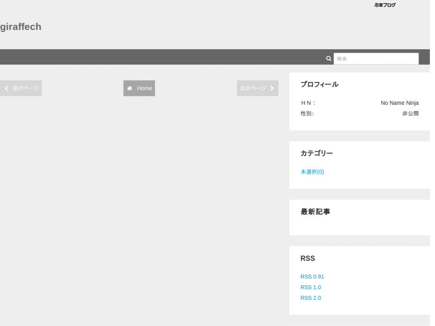Click the 忍者ブログ logo at top
Viewport: 435px width, 326px height.
384,5
